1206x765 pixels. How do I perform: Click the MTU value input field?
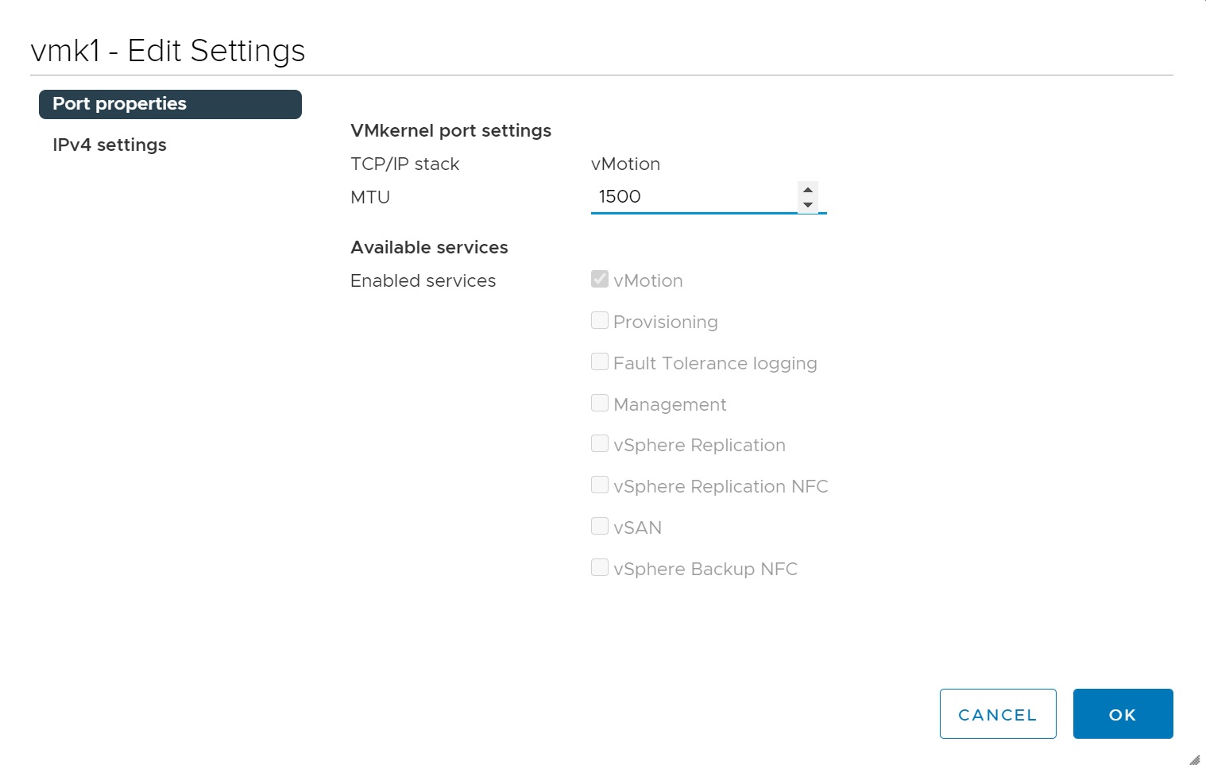(x=693, y=197)
